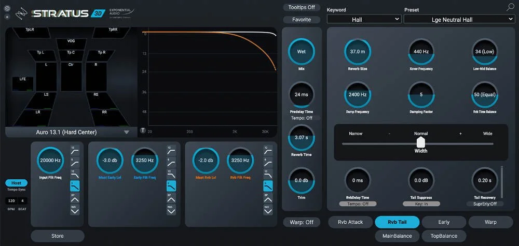Toggle RvbDelay Tempo: Off
Image resolution: width=519 pixels, height=246 pixels.
[358, 204]
